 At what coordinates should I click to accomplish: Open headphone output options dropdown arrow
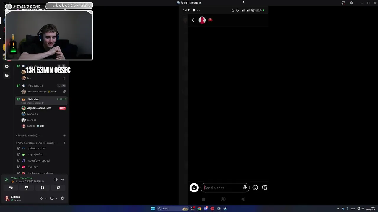pyautogui.click(x=56, y=198)
